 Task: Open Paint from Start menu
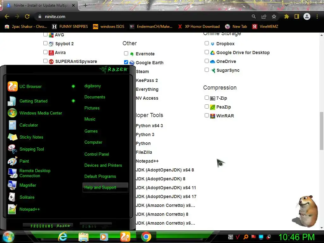[x=19, y=161]
